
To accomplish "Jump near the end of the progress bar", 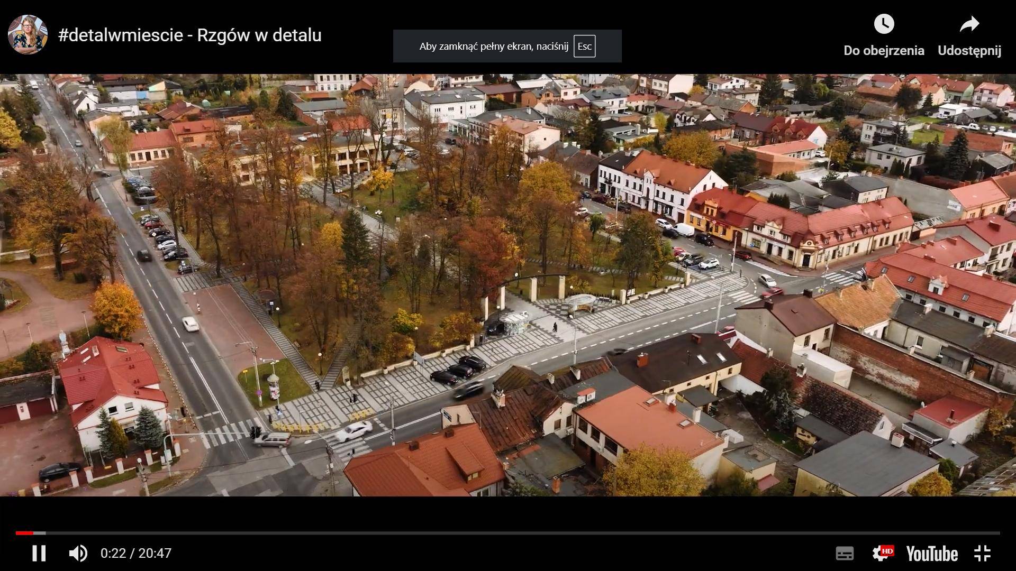I will [x=990, y=533].
